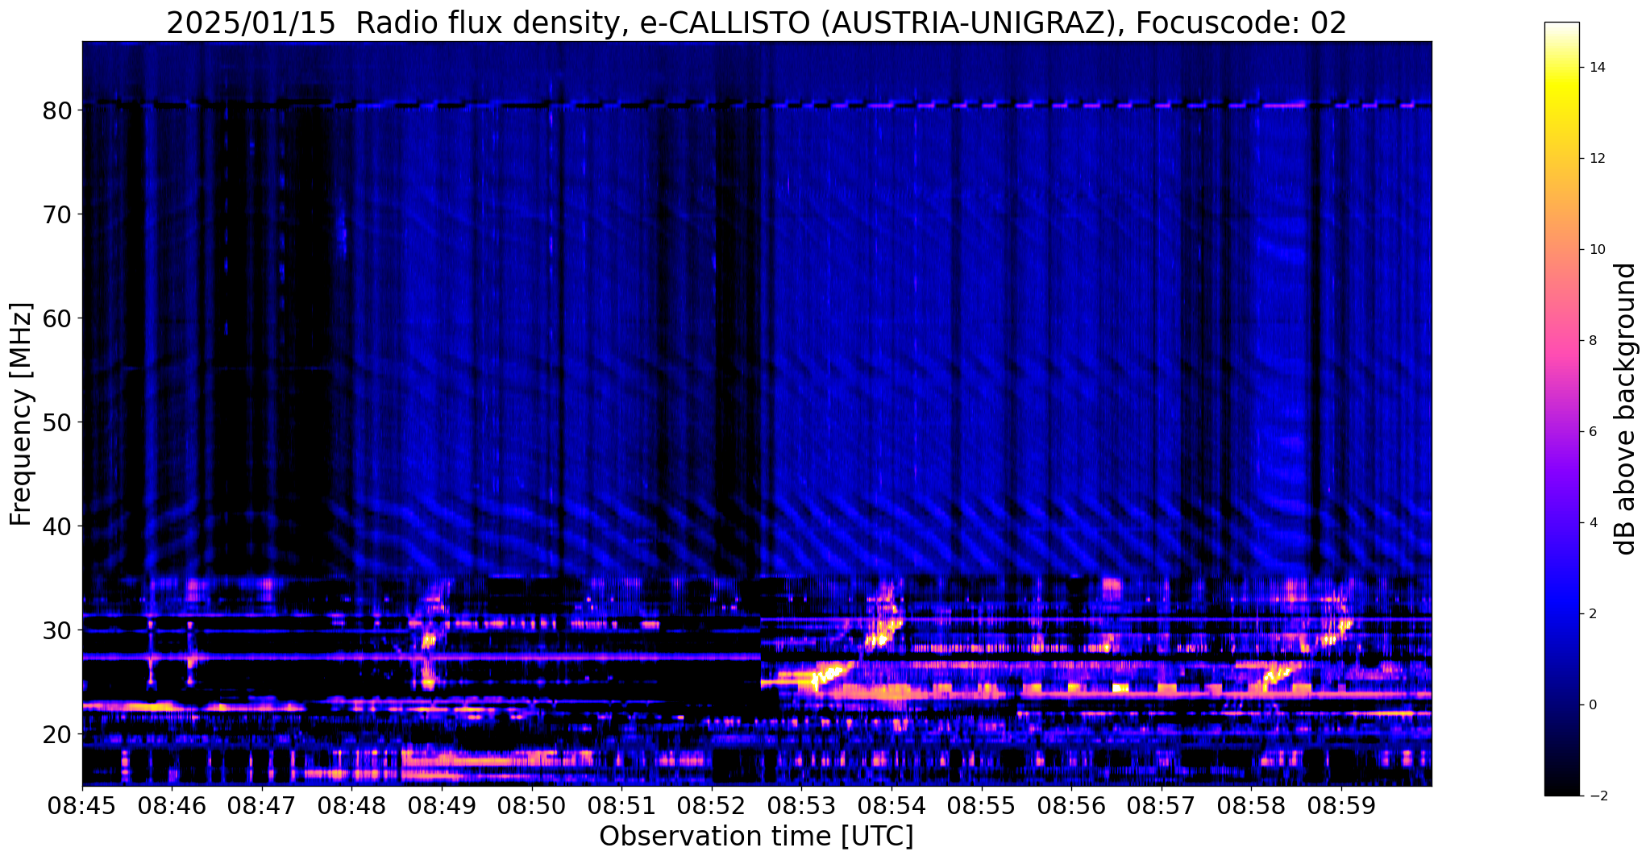Image resolution: width=1650 pixels, height=860 pixels.
Task: Click the burst near 08:49 at 29 MHz
Action: click(428, 640)
